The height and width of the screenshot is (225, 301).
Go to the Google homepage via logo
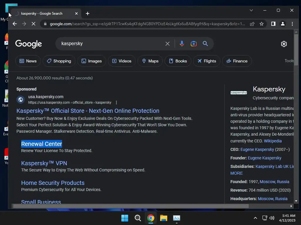tap(29, 44)
